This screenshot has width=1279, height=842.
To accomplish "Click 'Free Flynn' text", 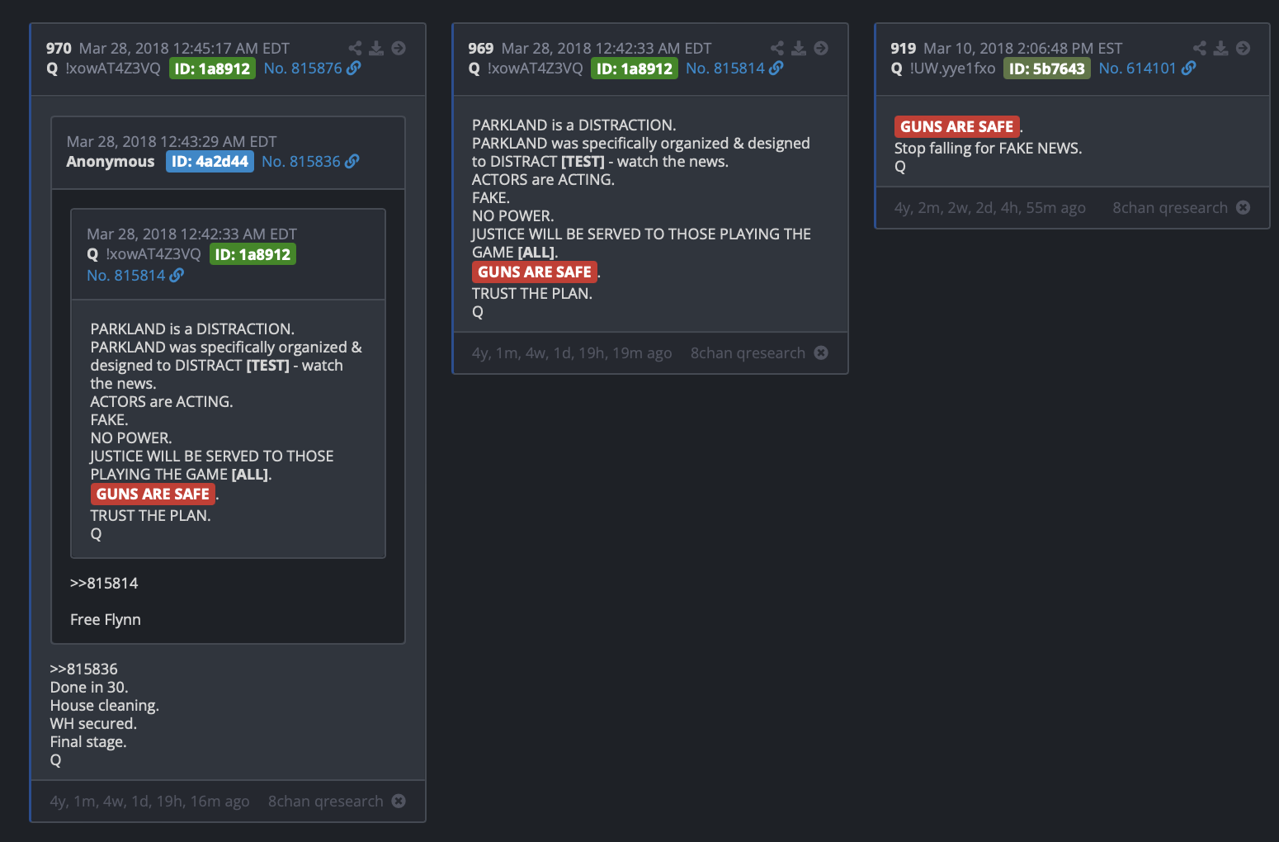I will coord(106,619).
